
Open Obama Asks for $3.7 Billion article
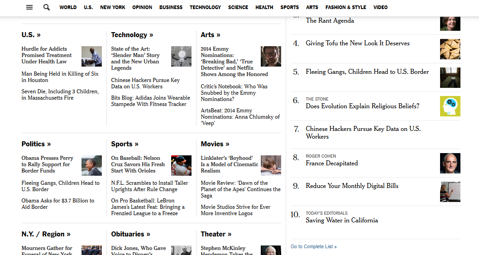[57, 204]
